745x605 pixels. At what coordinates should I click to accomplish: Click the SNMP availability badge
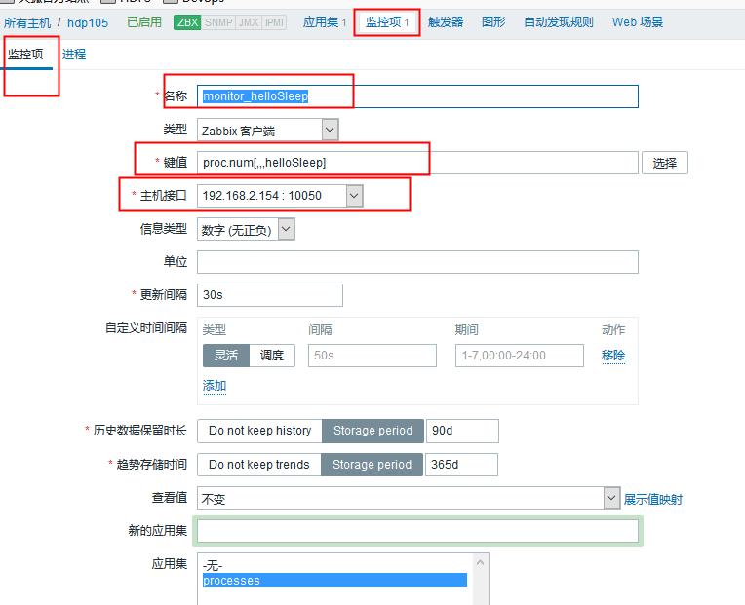pos(218,22)
